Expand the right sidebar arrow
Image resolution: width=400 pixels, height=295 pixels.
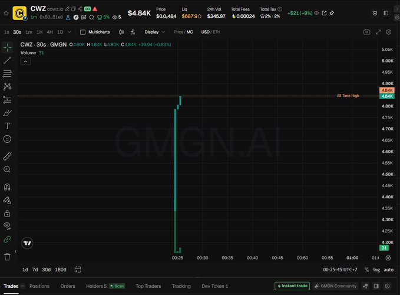397,9
